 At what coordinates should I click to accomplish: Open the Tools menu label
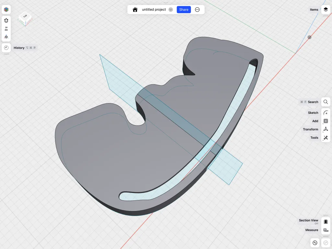tap(314, 137)
